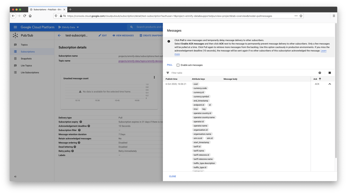The width and height of the screenshot is (347, 194).
Task: Sort by Ack column arrow
Action: pos(320,79)
